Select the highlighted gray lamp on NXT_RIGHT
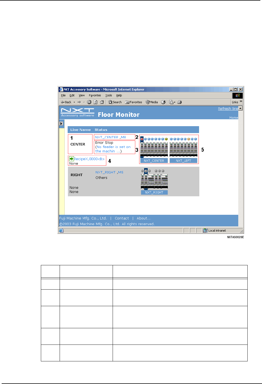Screen dimensions: 262x384 click(146, 171)
